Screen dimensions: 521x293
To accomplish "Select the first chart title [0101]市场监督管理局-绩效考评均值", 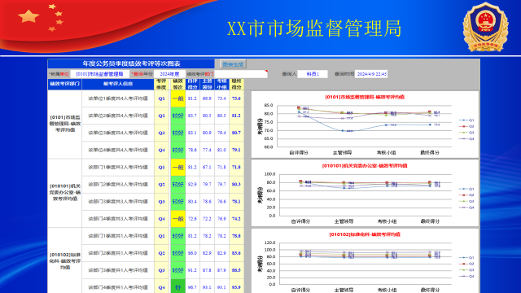I will (x=365, y=97).
